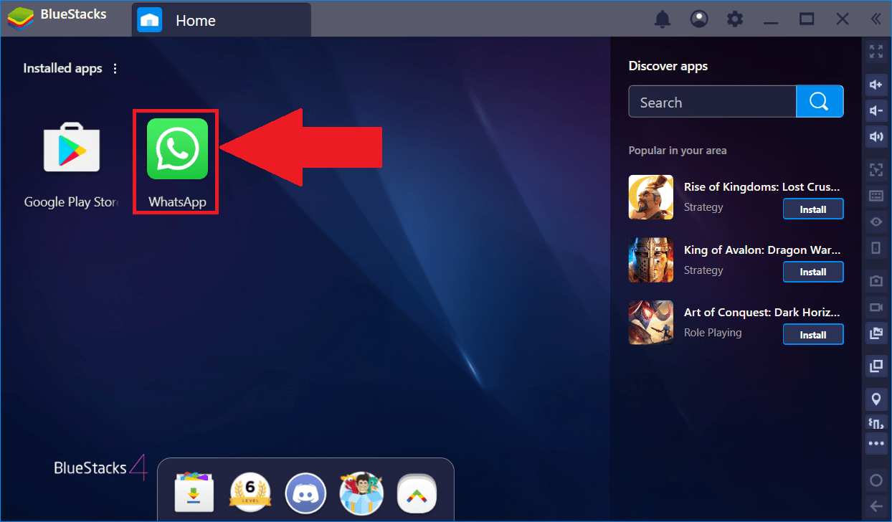
Task: Switch to the Home tab
Action: coord(222,20)
